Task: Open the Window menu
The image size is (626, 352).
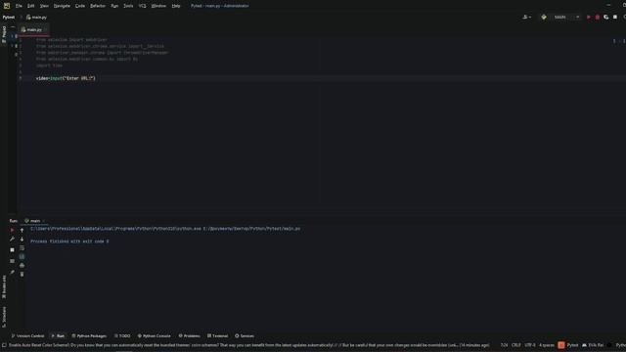Action: tap(158, 6)
